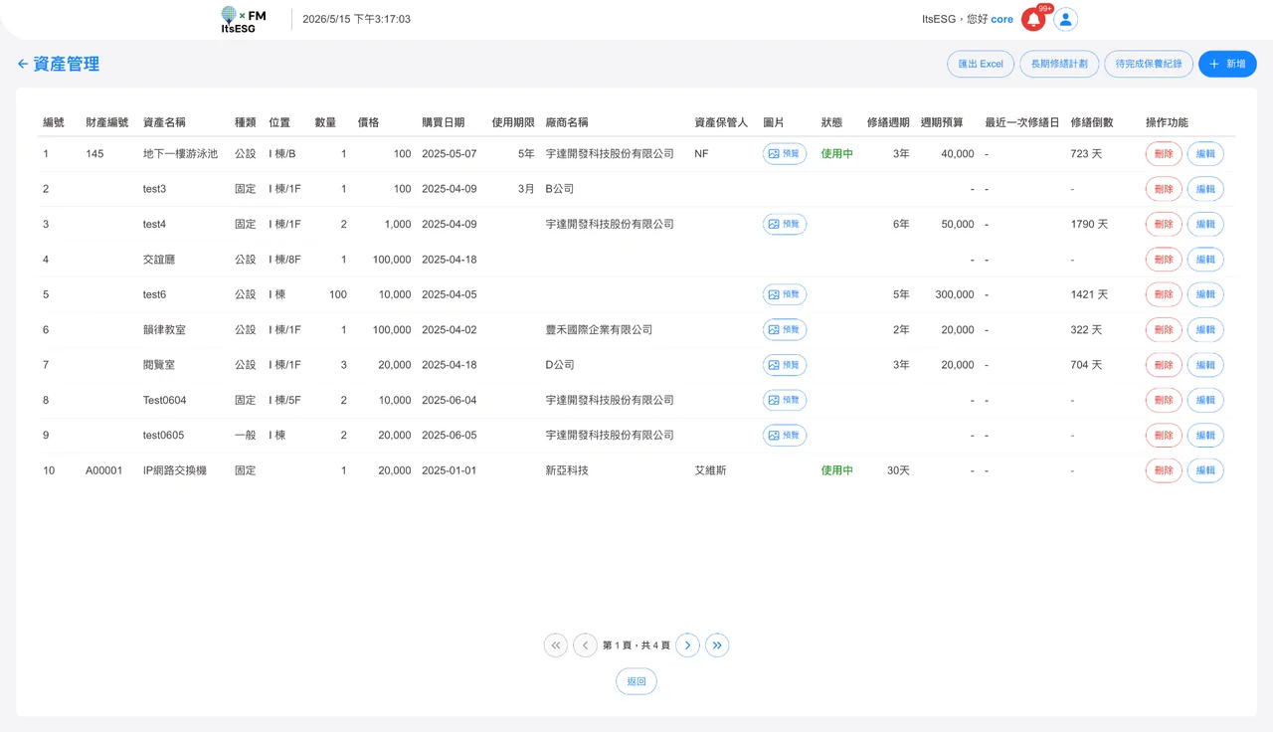The height and width of the screenshot is (732, 1273).
Task: Select the 財產編號 A00001 cell
Action: pos(104,470)
